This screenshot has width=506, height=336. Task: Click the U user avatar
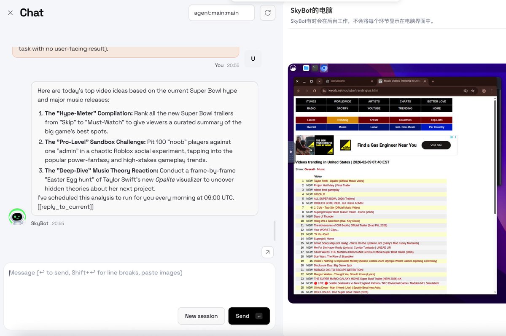click(253, 59)
